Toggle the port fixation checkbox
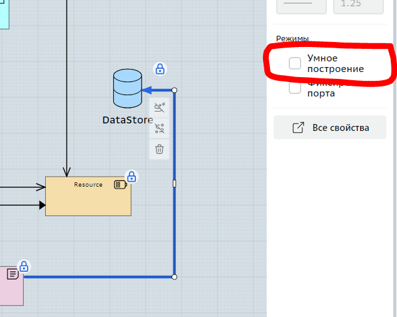 [x=295, y=88]
